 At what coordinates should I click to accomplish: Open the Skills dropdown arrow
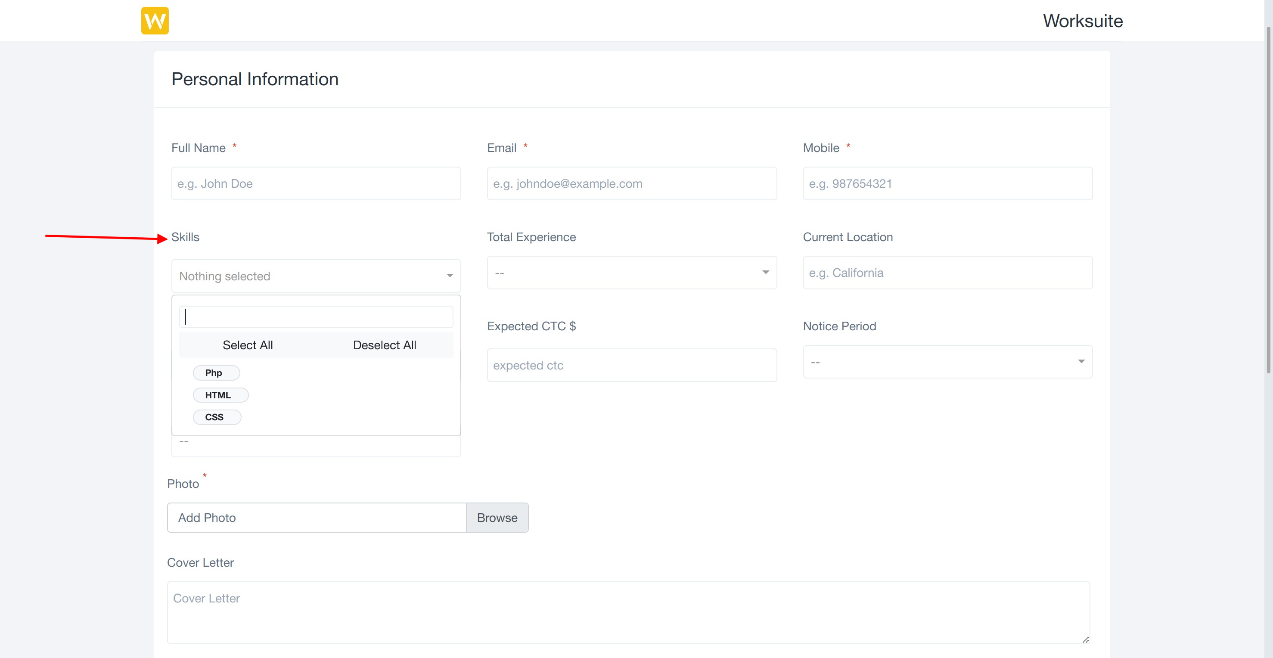(449, 276)
